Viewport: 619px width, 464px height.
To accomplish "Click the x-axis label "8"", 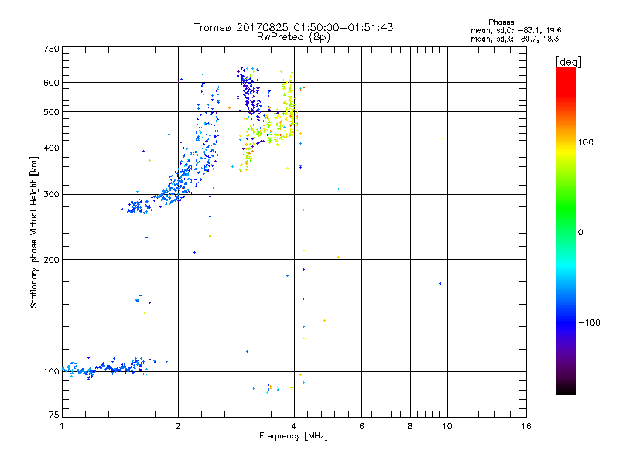I will pos(410,426).
